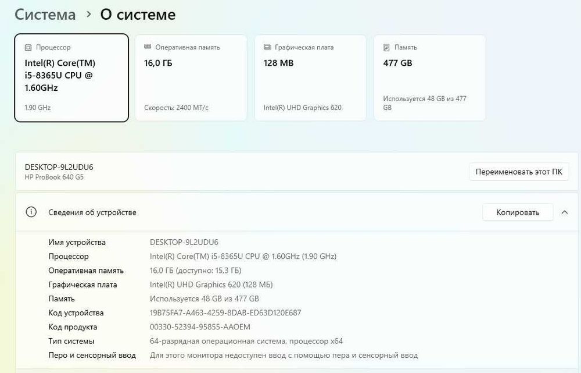Select the Процессор card
The image size is (581, 373).
[x=71, y=77]
